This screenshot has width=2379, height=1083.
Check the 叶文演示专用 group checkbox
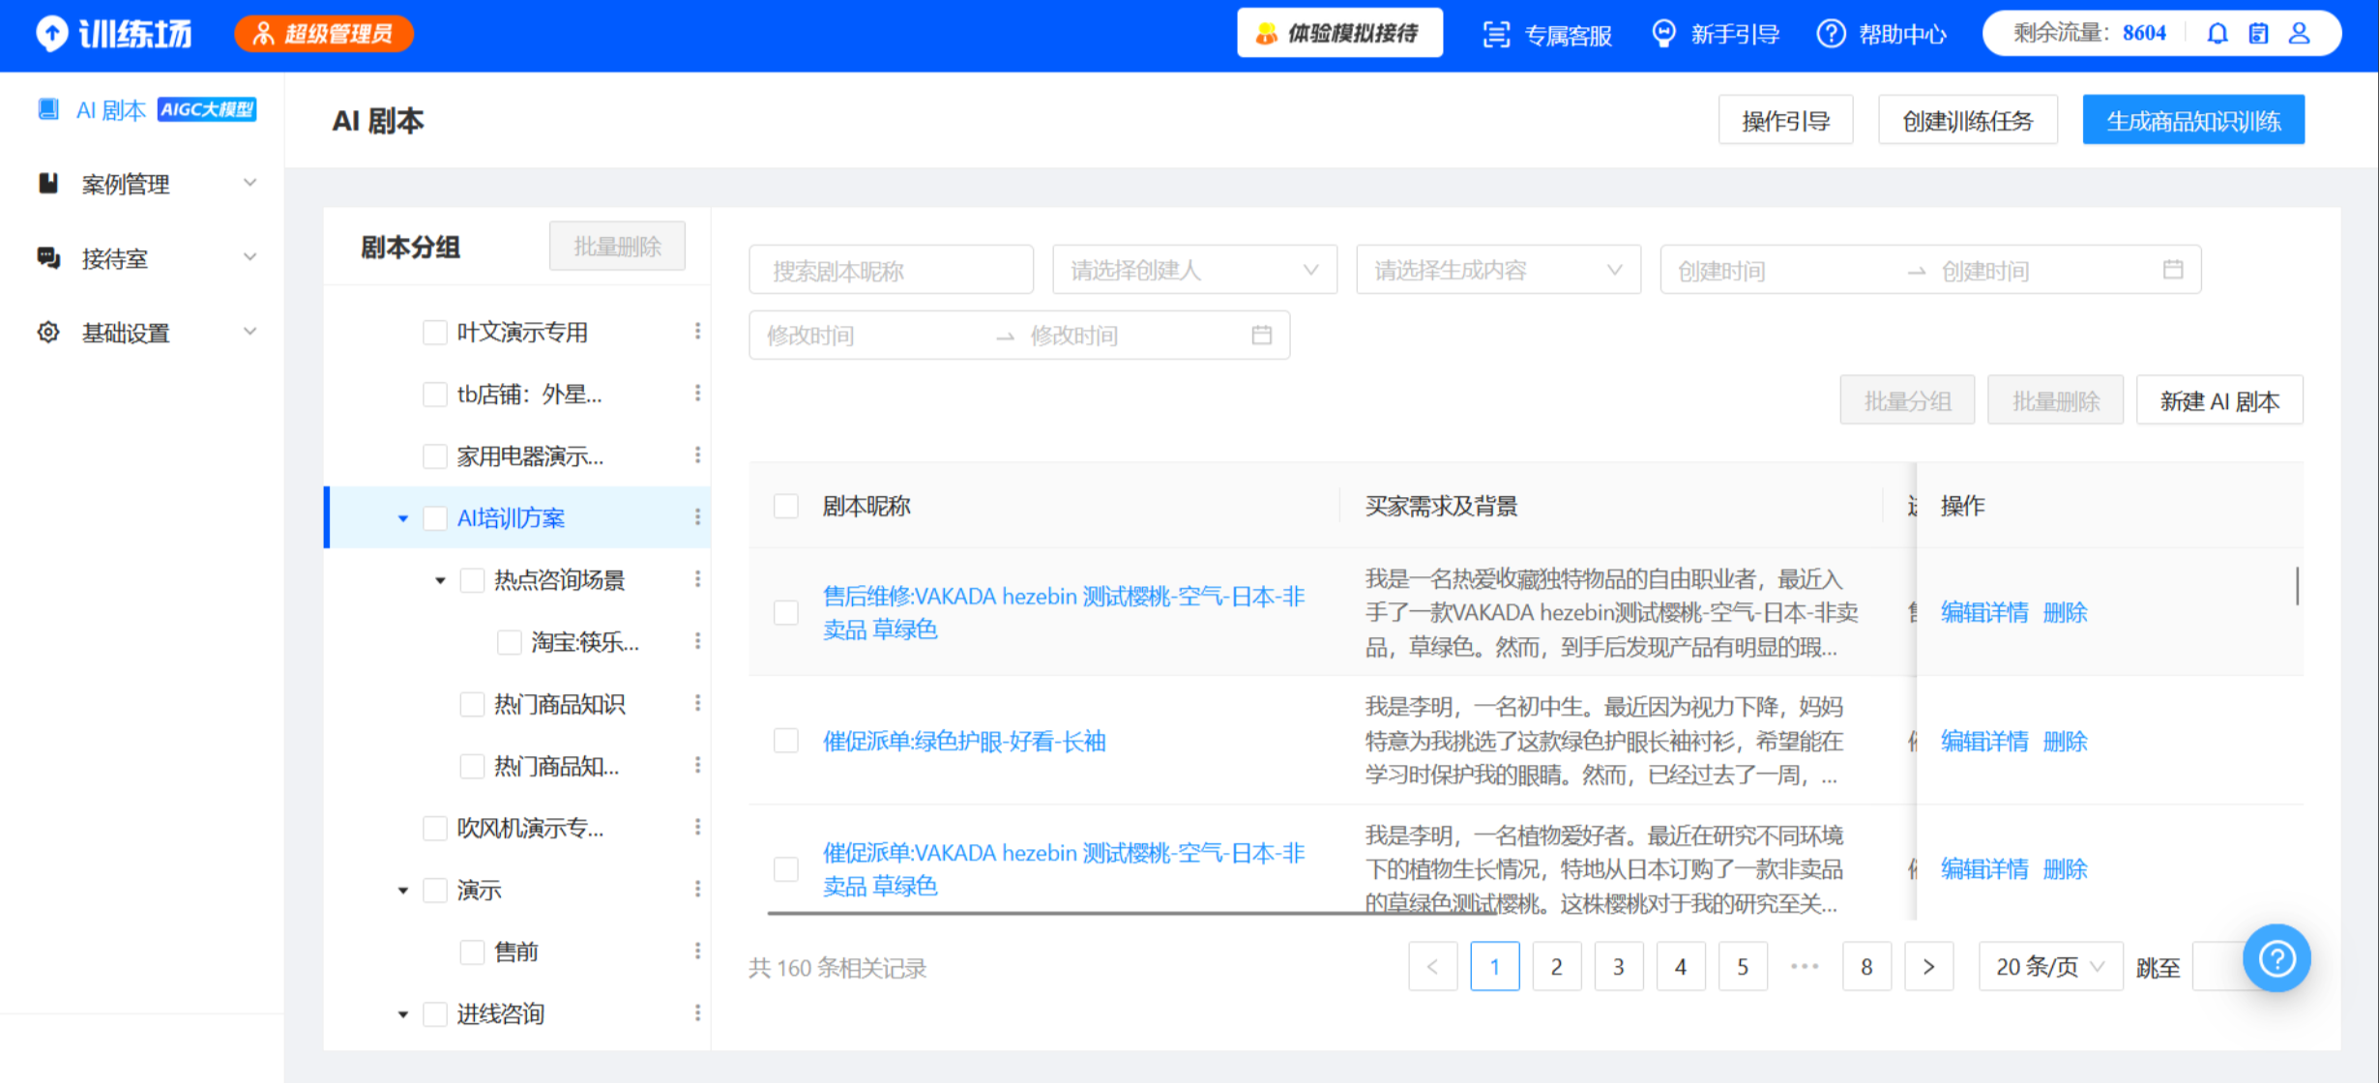pyautogui.click(x=435, y=333)
